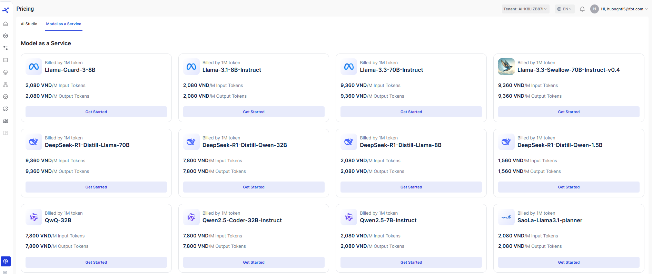Click Get Started for SaoLa-Llama3.1-planner

tap(569, 262)
